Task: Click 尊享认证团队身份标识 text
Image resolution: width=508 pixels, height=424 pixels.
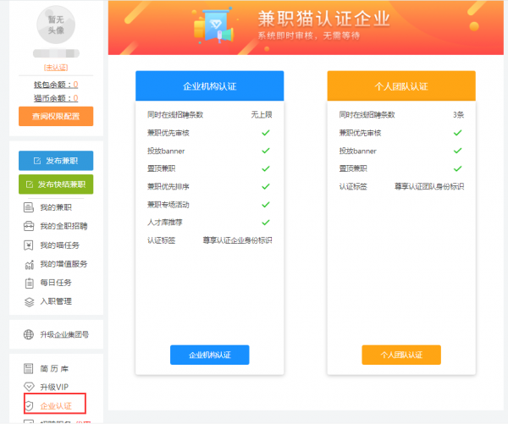Action: pyautogui.click(x=429, y=186)
